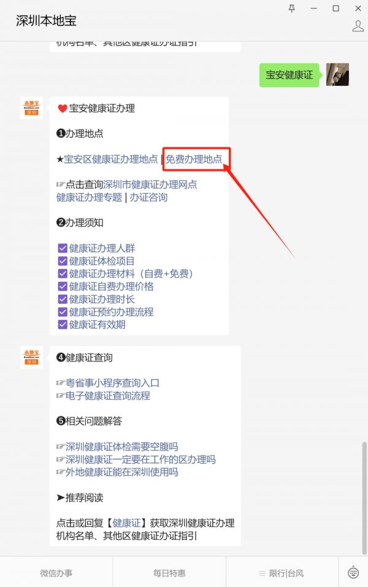Screen dimensions: 368x587
Task: Click the checkbox beside 健康证体检项目
Action: click(x=63, y=261)
